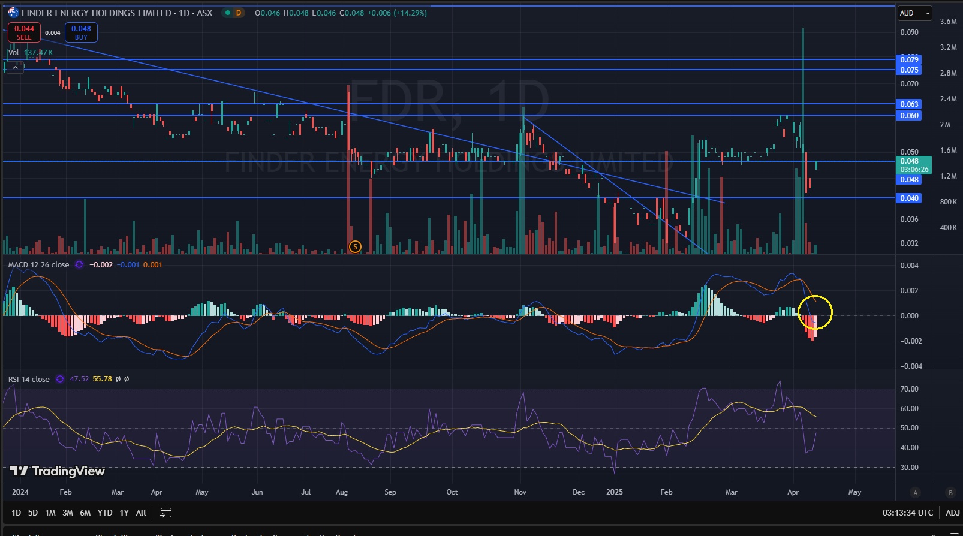Image resolution: width=963 pixels, height=536 pixels.
Task: Click the 2025 year label on time axis
Action: [x=614, y=492]
